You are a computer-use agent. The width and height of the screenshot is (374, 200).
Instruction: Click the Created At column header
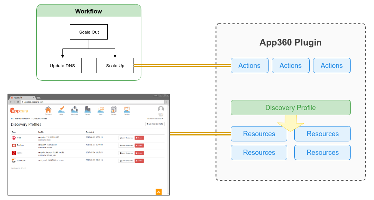(x=90, y=132)
